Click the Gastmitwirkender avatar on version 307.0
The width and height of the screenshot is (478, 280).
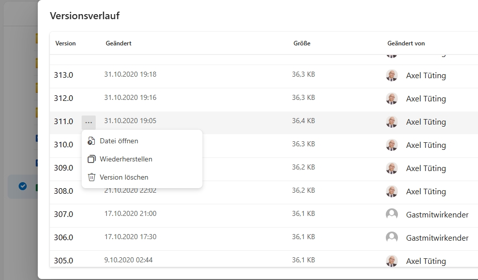click(x=391, y=214)
